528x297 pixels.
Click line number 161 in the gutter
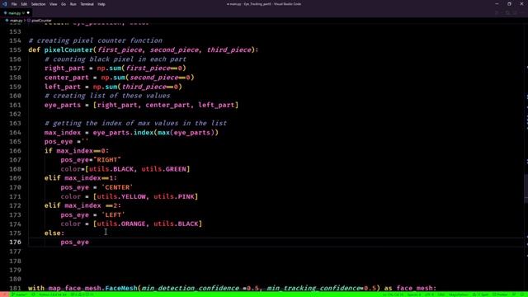[x=15, y=105]
